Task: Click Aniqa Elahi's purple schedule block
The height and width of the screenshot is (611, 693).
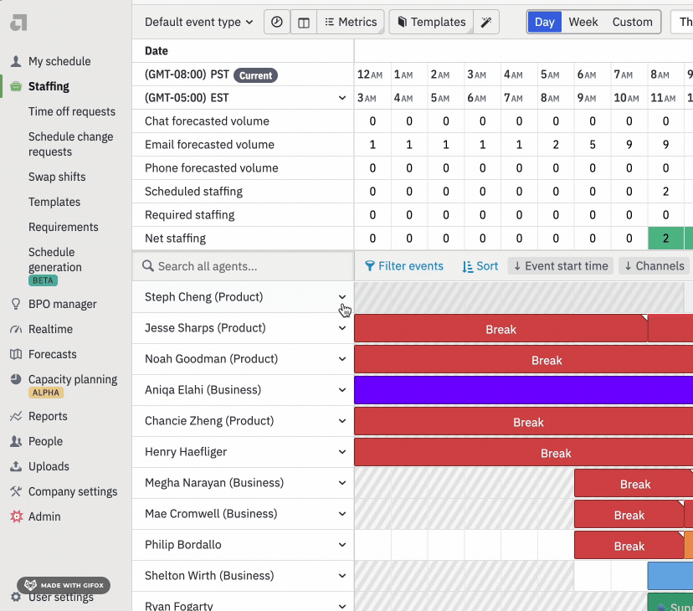Action: 523,390
